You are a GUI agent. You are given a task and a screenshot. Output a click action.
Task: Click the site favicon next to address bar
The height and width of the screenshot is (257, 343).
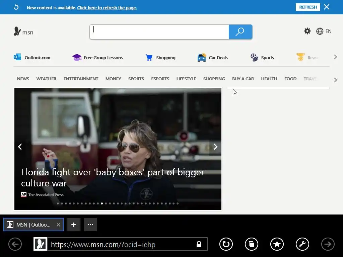[x=40, y=244]
